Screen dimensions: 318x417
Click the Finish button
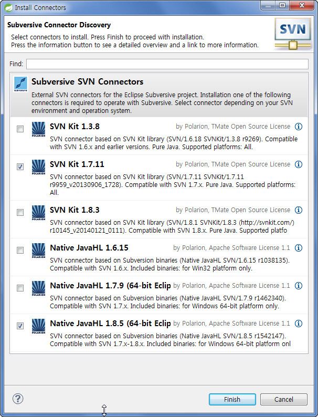point(232,399)
